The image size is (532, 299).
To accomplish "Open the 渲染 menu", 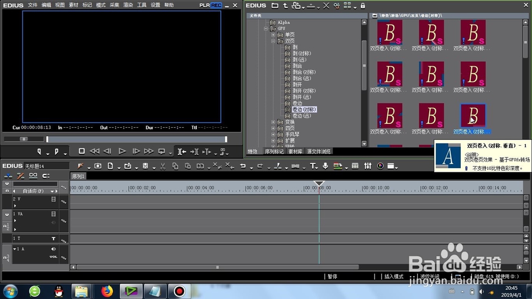I will click(x=128, y=5).
